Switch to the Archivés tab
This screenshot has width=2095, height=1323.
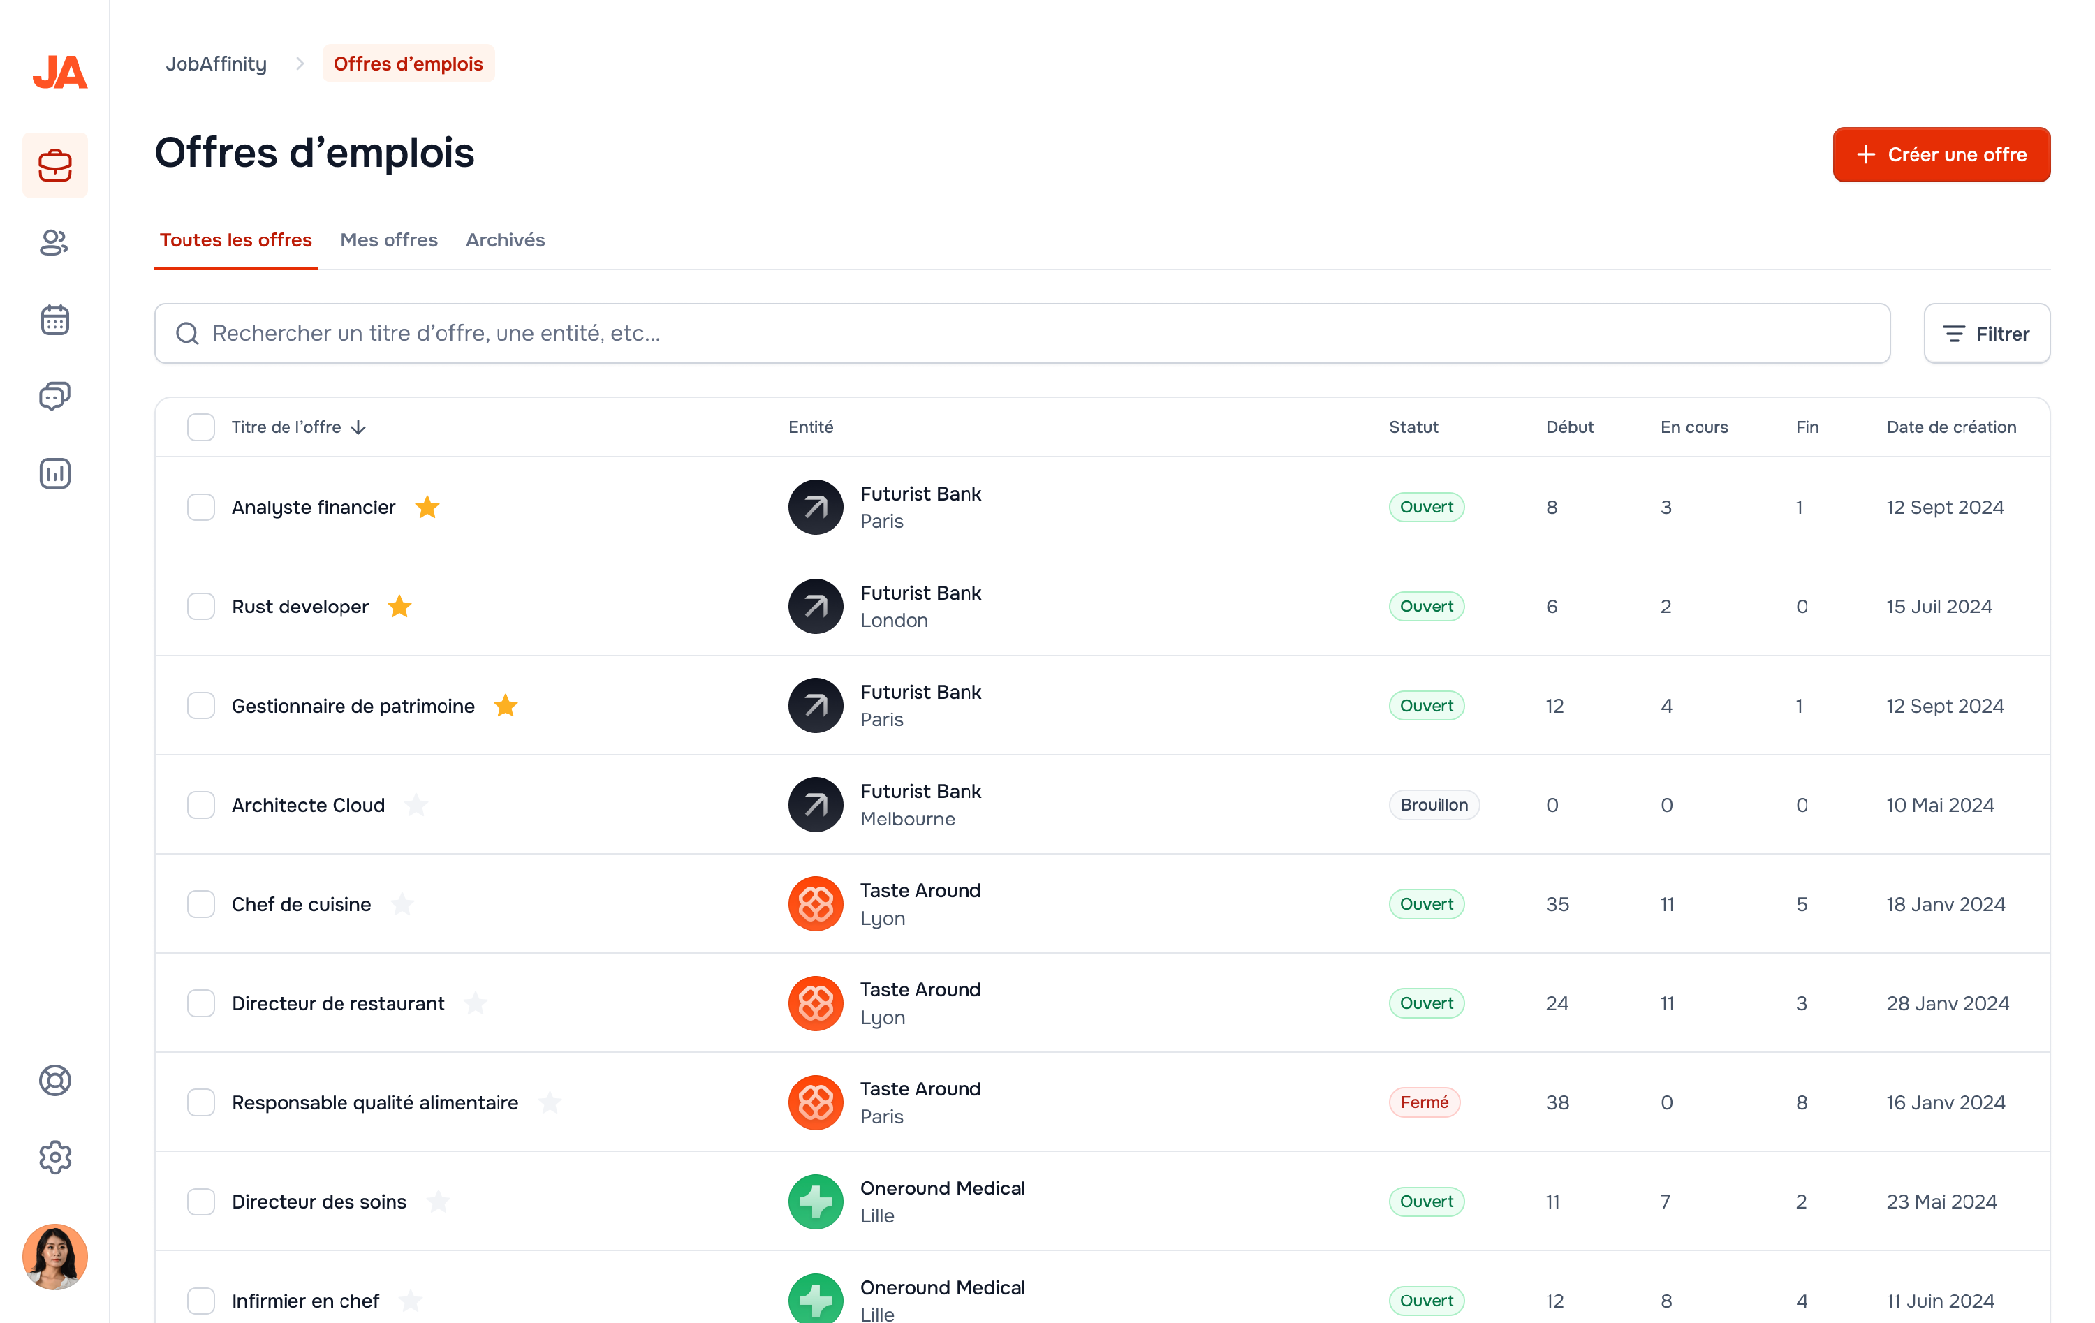pos(505,240)
